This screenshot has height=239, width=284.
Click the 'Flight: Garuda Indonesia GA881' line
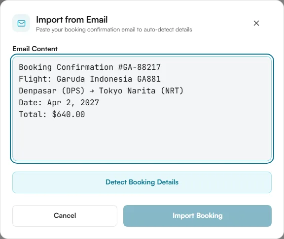click(x=90, y=79)
